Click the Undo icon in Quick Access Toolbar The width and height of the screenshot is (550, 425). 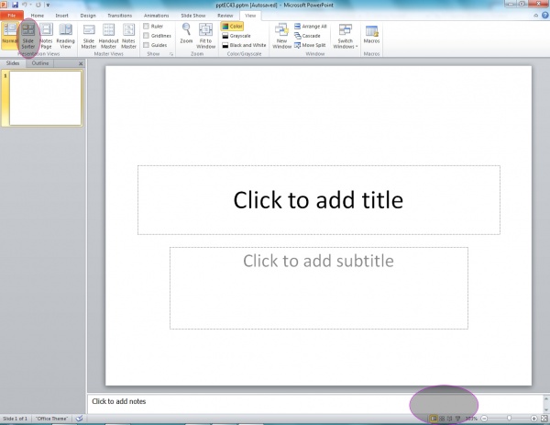[x=25, y=5]
